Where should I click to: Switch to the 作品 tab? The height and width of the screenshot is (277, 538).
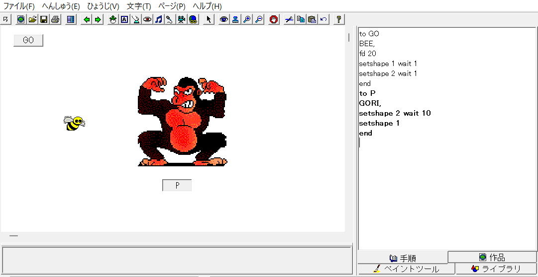pos(492,257)
